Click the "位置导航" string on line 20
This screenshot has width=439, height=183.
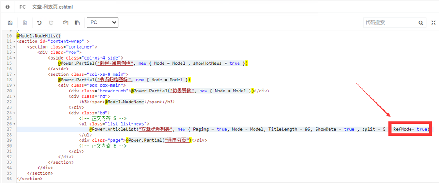tap(182, 91)
